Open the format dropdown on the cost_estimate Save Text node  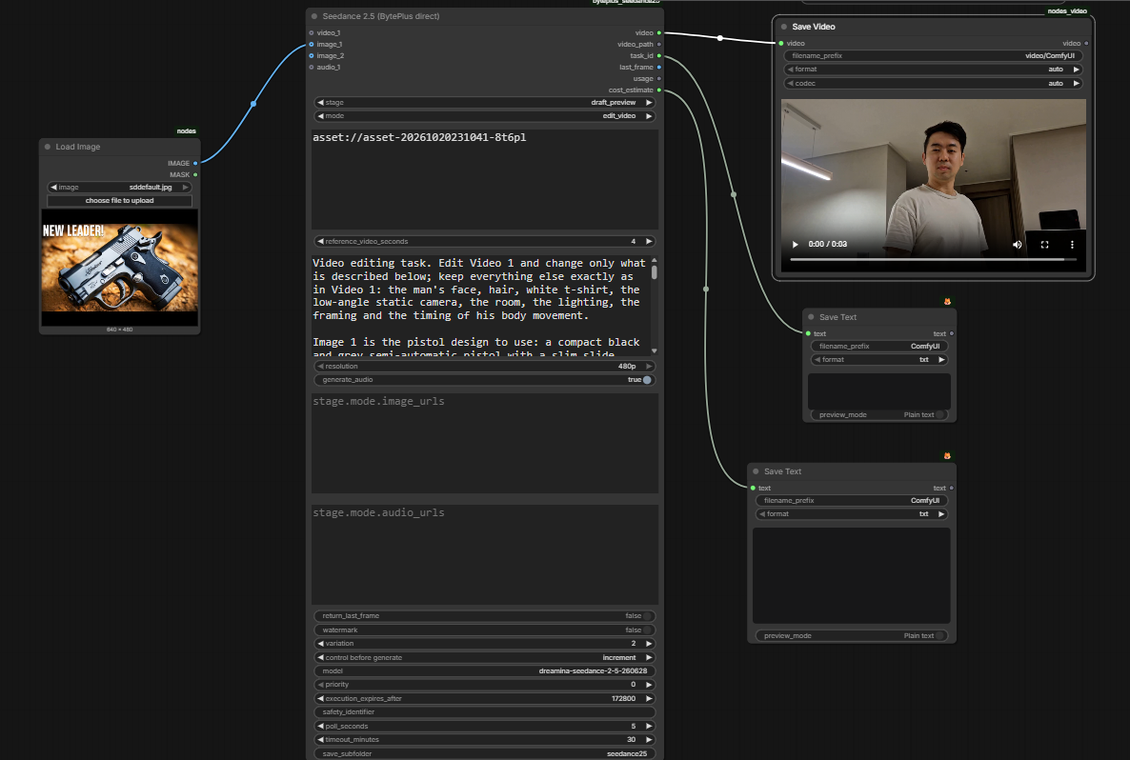851,514
